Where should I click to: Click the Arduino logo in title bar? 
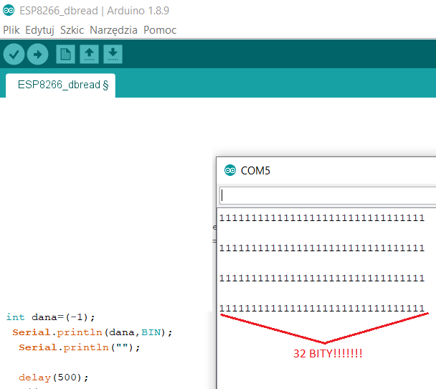click(x=9, y=11)
